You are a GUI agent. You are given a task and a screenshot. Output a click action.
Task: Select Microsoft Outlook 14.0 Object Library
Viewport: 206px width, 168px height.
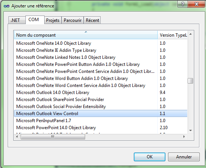101,93
